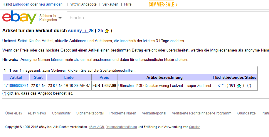The image size is (269, 137).
Task: Open the Sommer-Sale banner
Action: (163, 4)
